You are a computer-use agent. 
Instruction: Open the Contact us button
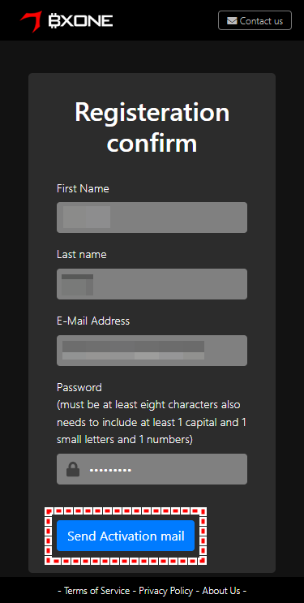255,20
